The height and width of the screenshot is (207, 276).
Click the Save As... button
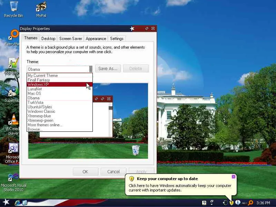click(x=108, y=68)
